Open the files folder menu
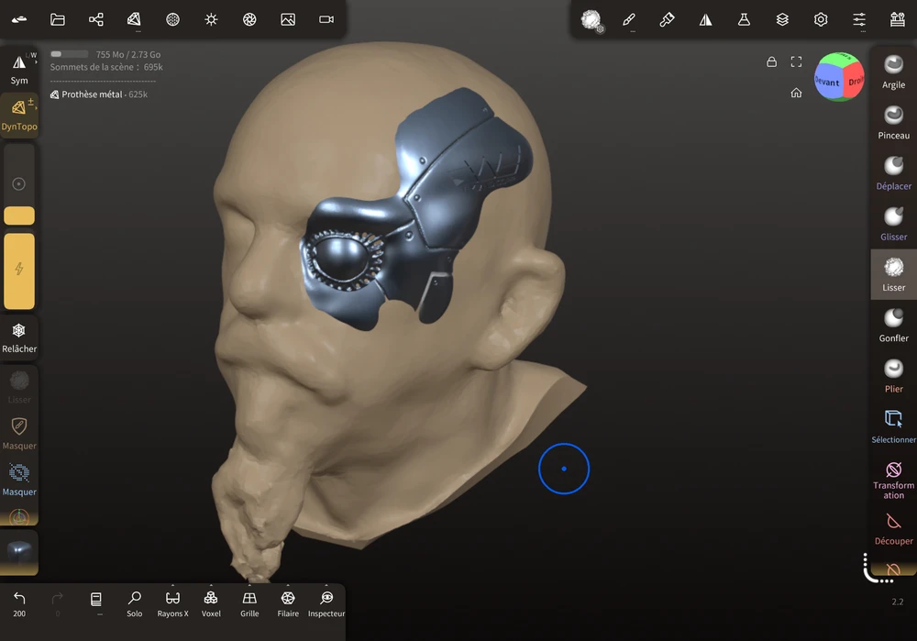This screenshot has width=917, height=641. click(x=58, y=19)
